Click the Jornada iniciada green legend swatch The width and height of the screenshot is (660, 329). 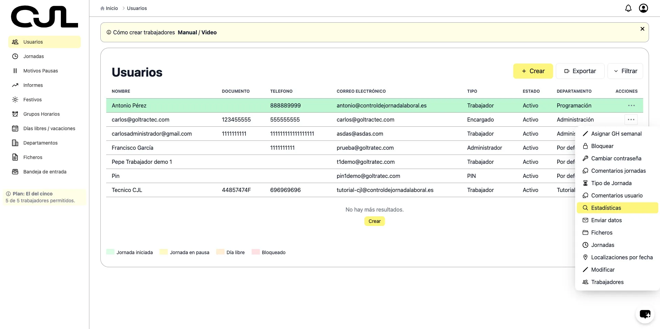tap(110, 252)
